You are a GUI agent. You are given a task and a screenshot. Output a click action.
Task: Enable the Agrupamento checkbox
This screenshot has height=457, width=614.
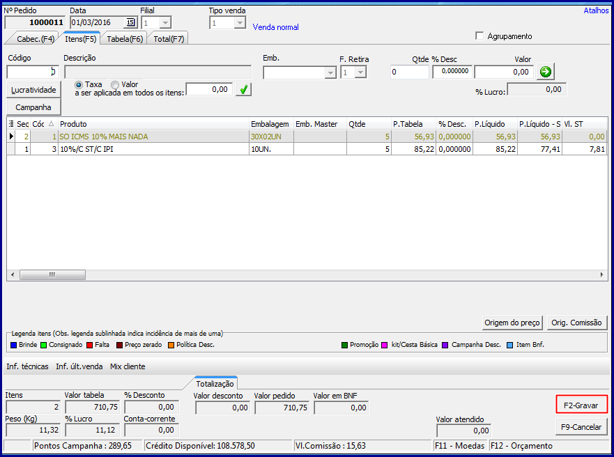479,36
